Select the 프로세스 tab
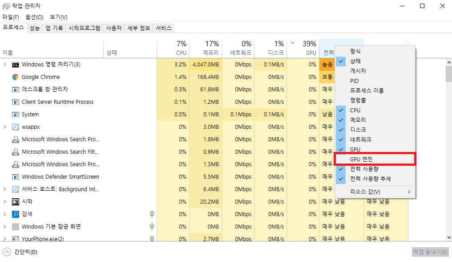 13,28
